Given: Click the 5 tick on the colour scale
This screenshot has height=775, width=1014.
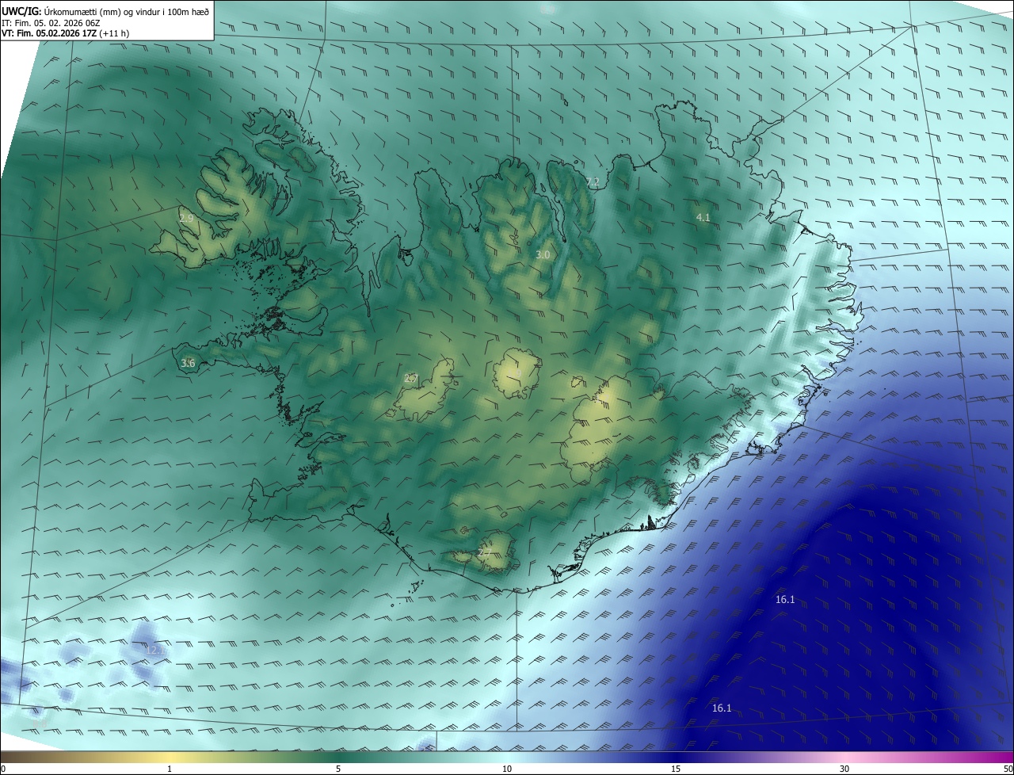Looking at the screenshot, I should (338, 769).
